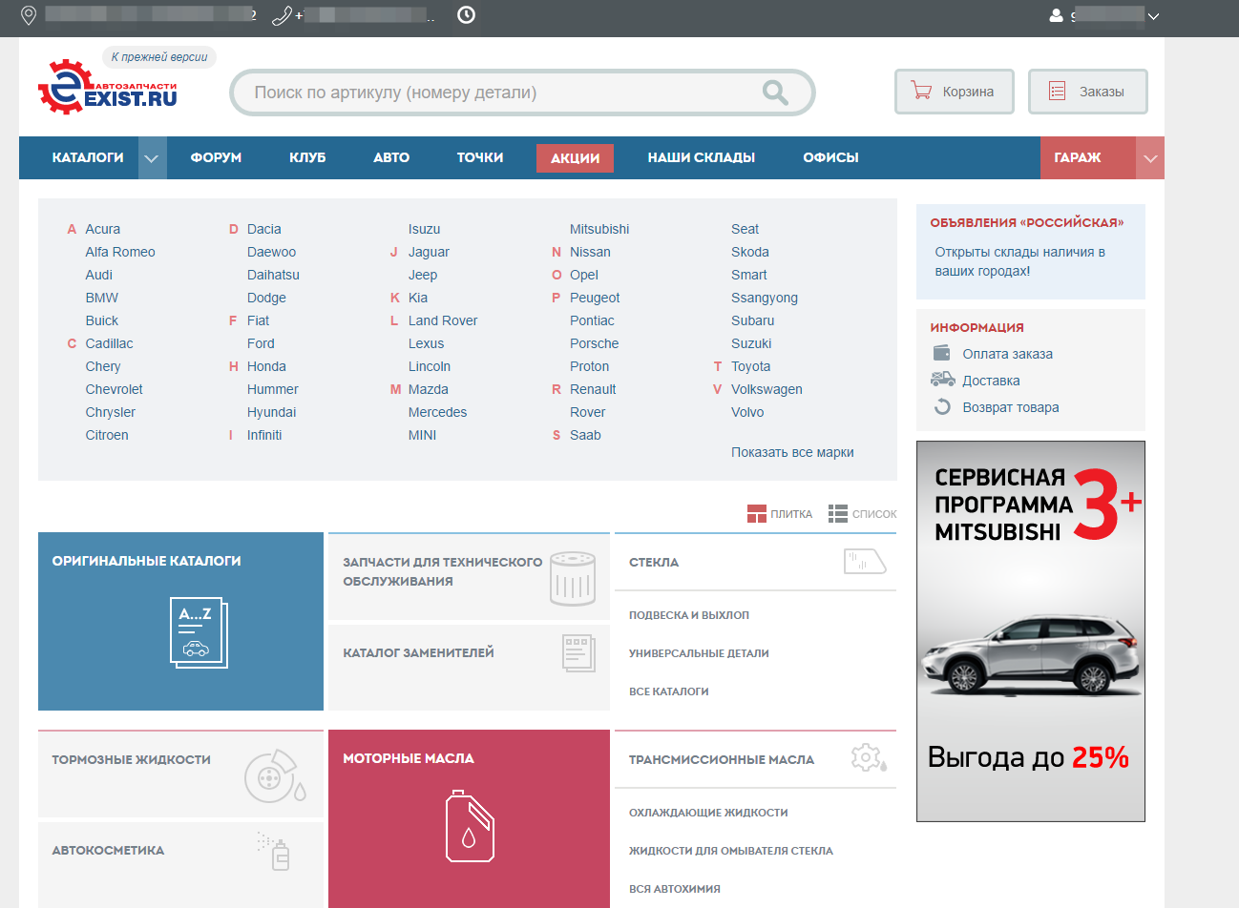Open ВСЕ КАТАЛОГИ link
The image size is (1239, 908).
click(668, 691)
